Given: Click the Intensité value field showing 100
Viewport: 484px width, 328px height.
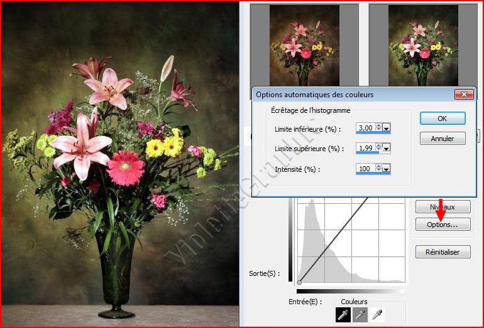Looking at the screenshot, I should [x=365, y=169].
